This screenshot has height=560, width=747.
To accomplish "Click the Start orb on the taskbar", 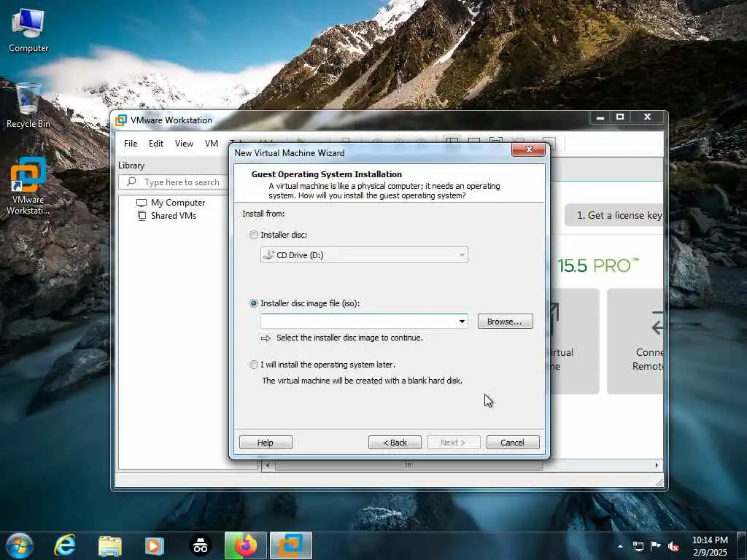I will 20,545.
